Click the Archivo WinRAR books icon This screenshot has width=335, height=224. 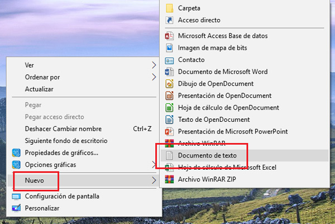pos(169,144)
